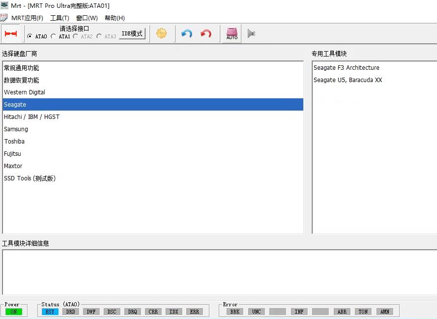Select Samsung vendor
Image resolution: width=437 pixels, height=319 pixels.
pyautogui.click(x=153, y=129)
